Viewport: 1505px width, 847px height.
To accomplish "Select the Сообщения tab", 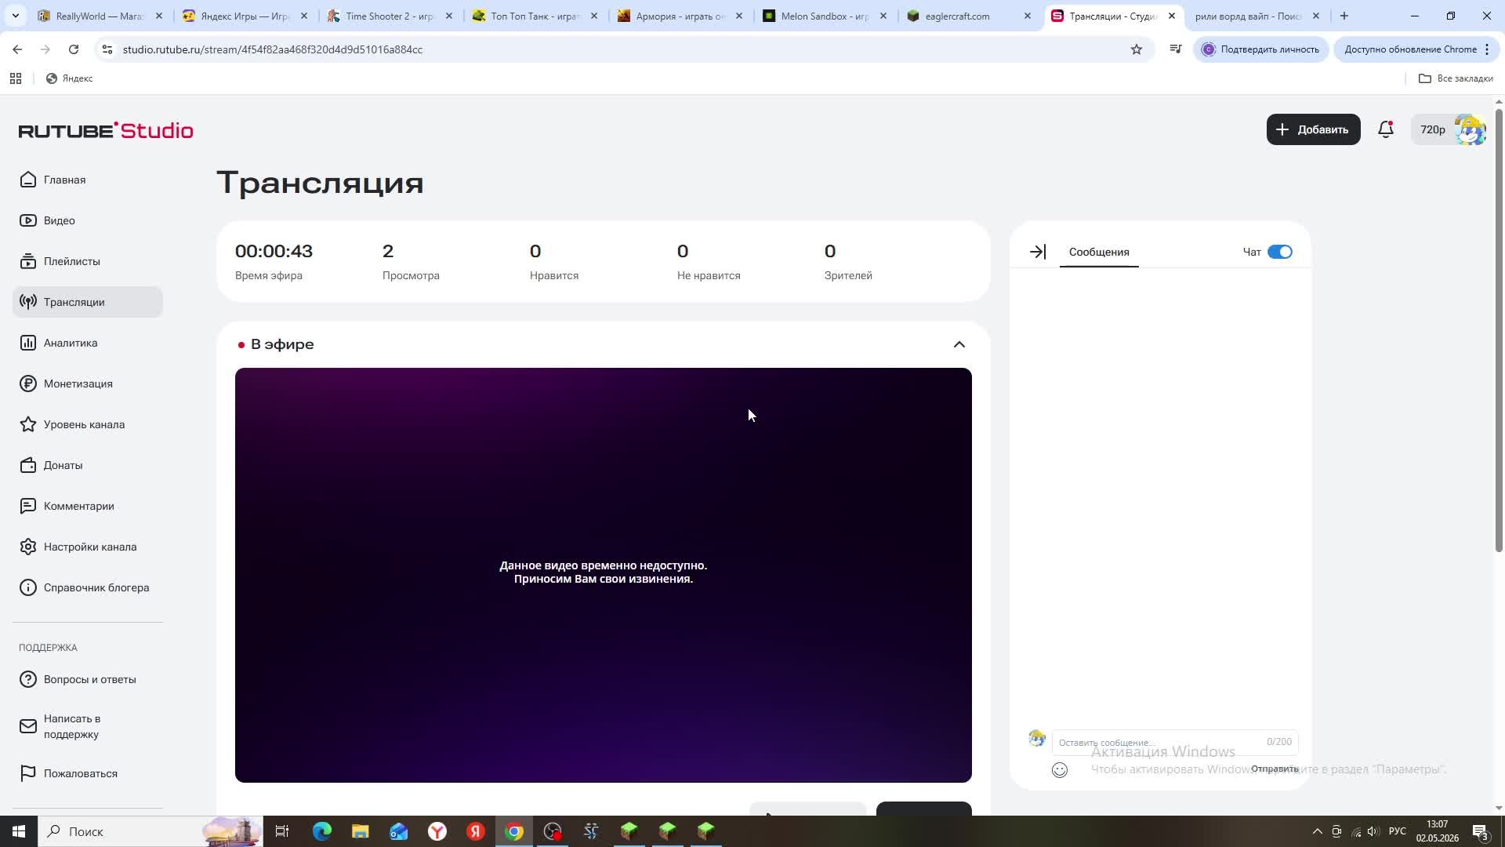I will coord(1099,252).
